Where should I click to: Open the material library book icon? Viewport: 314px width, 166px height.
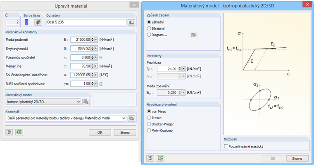(131, 22)
